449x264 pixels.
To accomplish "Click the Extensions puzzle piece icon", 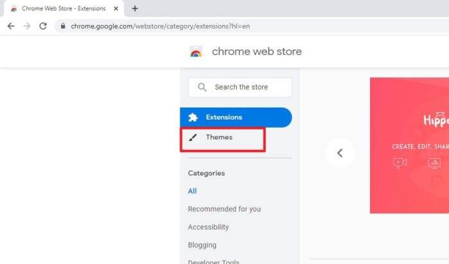I will tap(193, 117).
